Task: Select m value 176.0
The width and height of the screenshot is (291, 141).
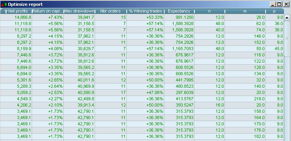Action: click(259, 130)
